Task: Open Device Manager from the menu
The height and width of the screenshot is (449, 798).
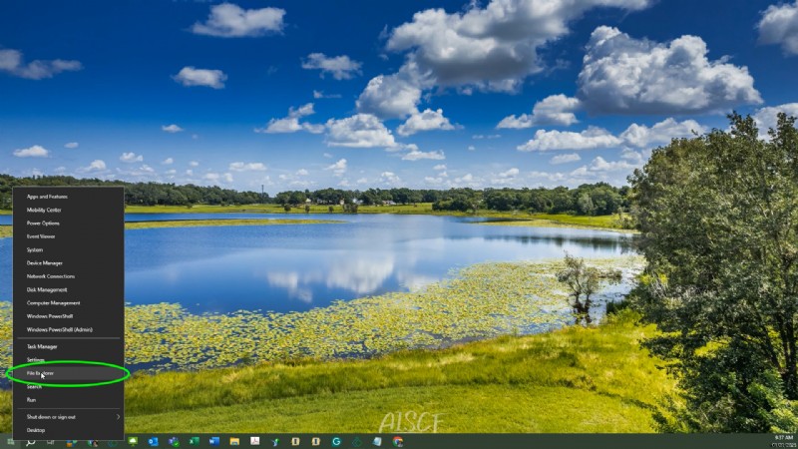Action: [44, 262]
